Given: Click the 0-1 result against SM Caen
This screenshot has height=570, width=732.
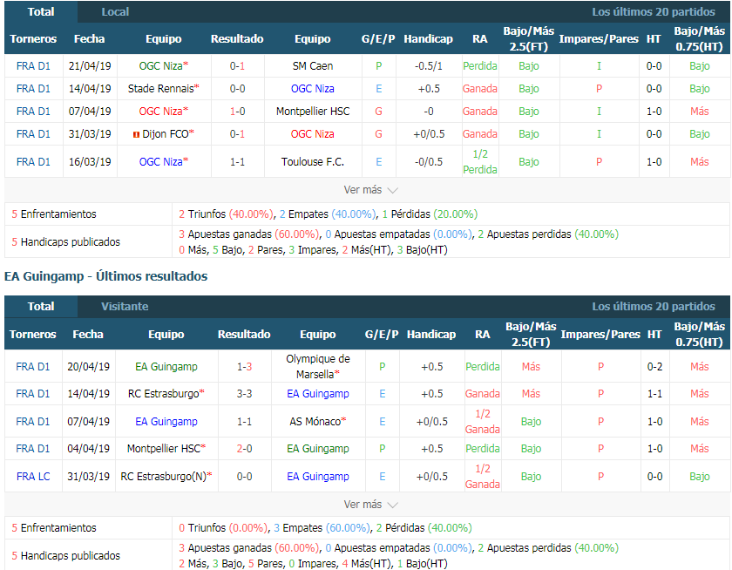Looking at the screenshot, I should click(x=237, y=66).
